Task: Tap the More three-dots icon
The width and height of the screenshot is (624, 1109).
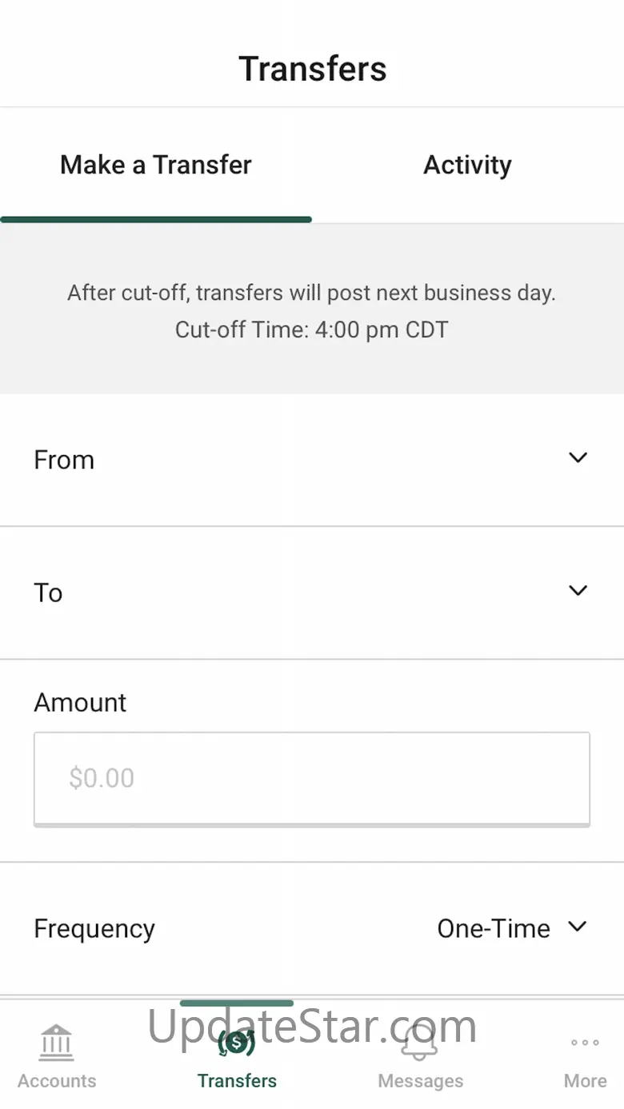Action: coord(585,1042)
